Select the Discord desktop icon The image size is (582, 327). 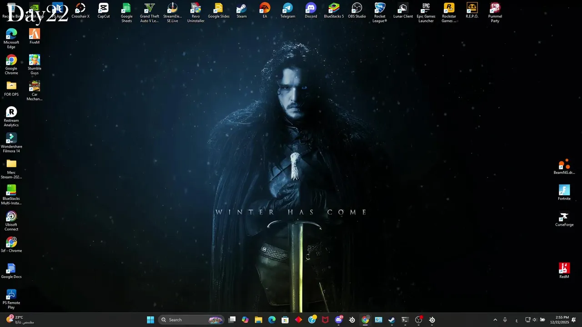[x=311, y=11]
